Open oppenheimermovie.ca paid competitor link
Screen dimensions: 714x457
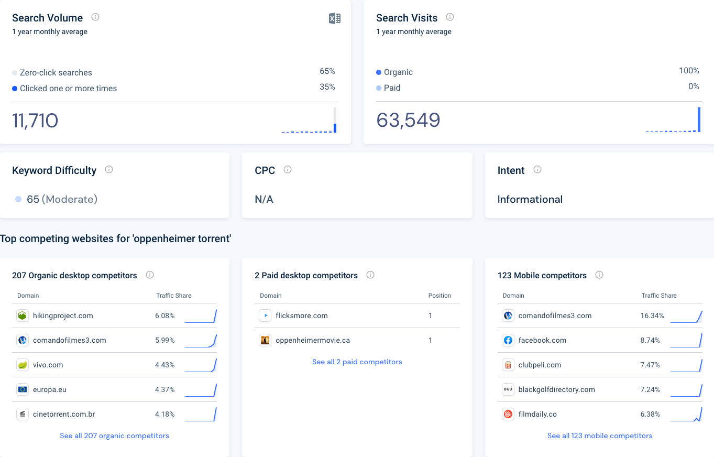pyautogui.click(x=313, y=340)
